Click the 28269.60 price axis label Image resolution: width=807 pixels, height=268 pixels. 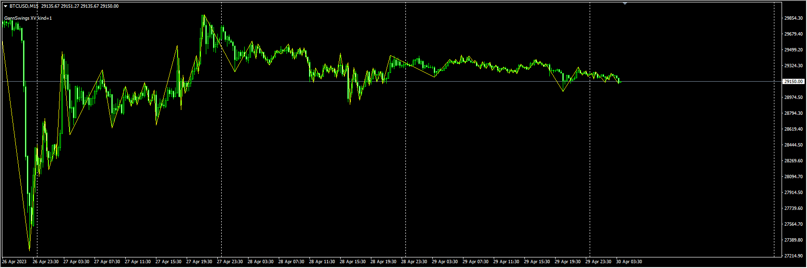pos(794,161)
